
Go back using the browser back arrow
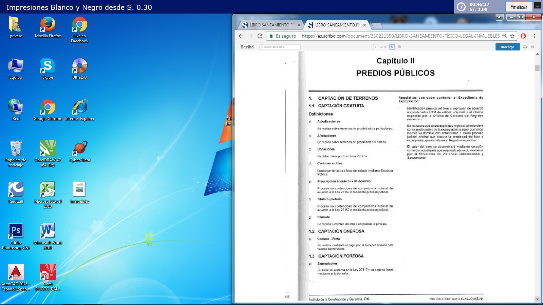(241, 36)
